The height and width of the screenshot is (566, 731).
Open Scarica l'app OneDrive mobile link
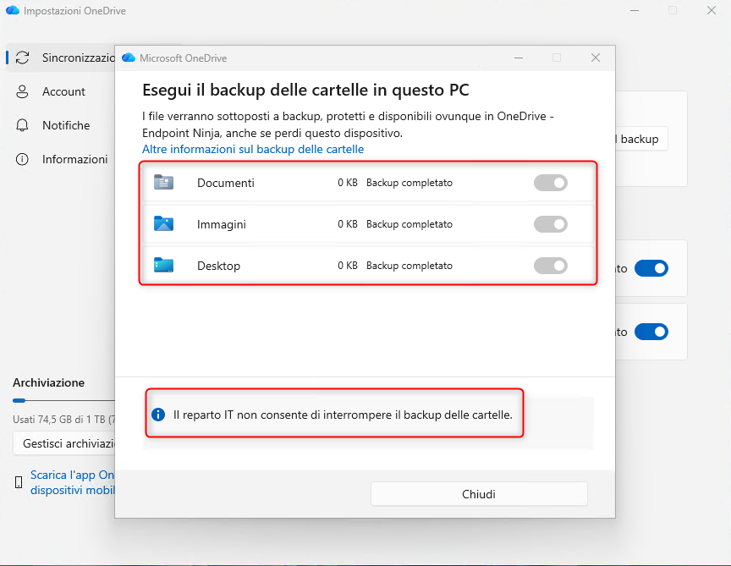tap(72, 482)
